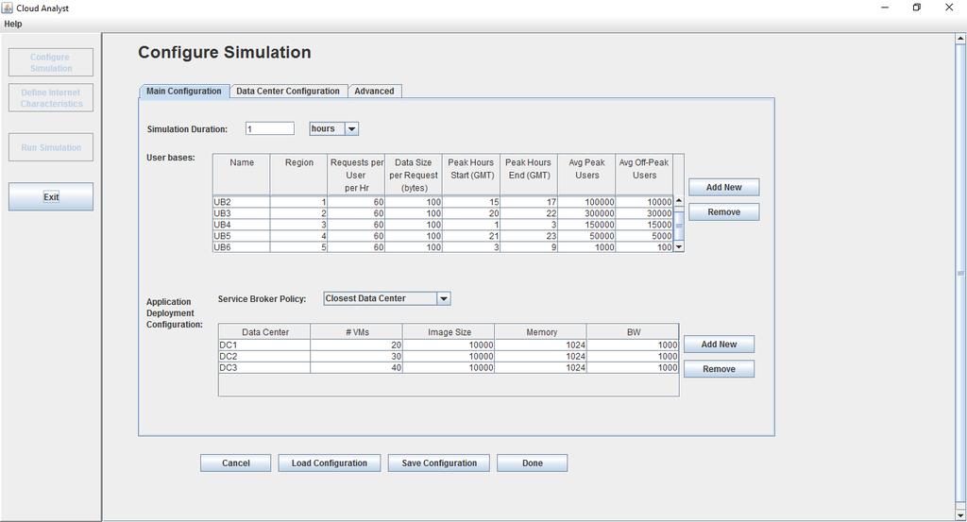Click the BW column header

coord(633,332)
